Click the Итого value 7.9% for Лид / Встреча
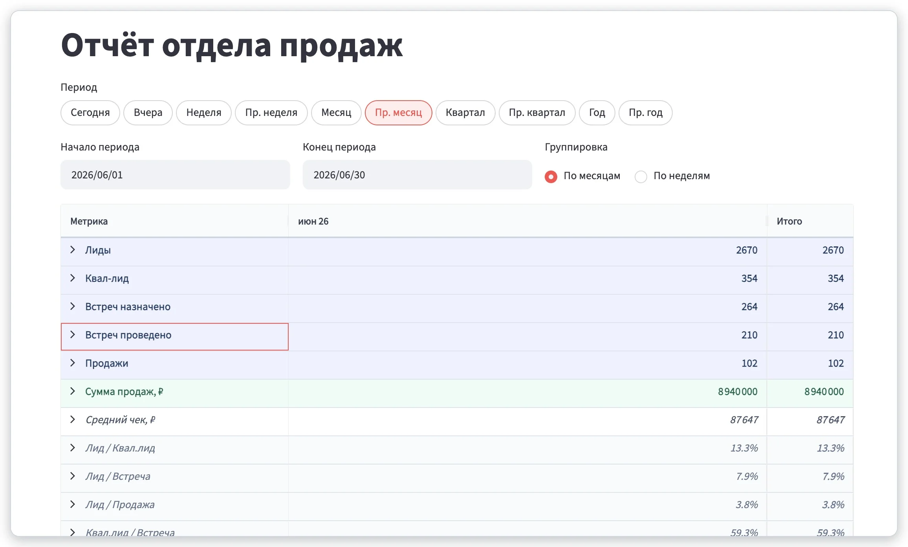The image size is (908, 547). pos(833,477)
